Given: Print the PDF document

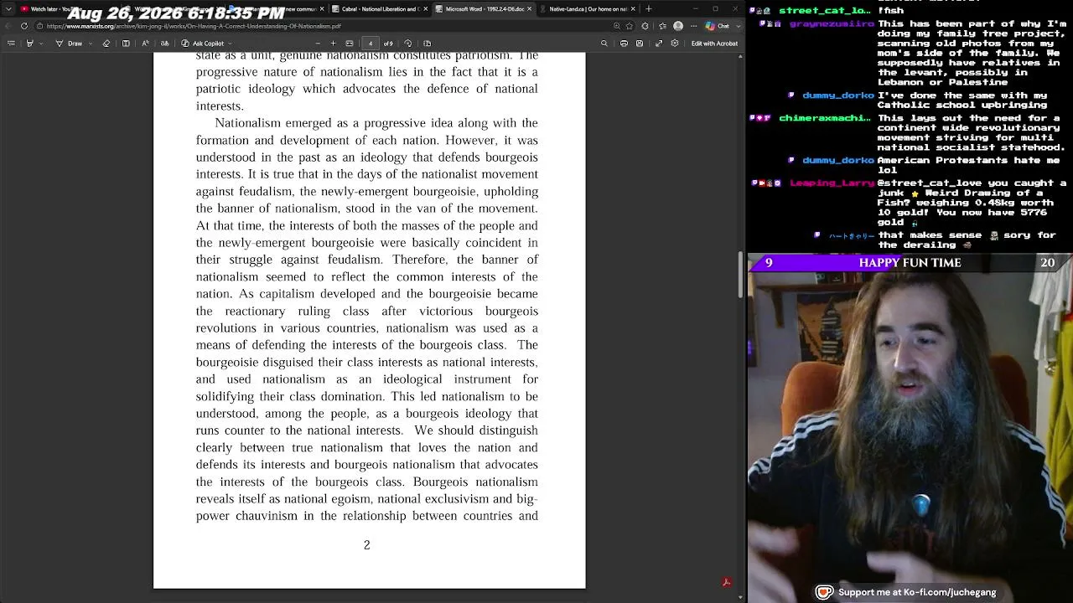Looking at the screenshot, I should [624, 44].
